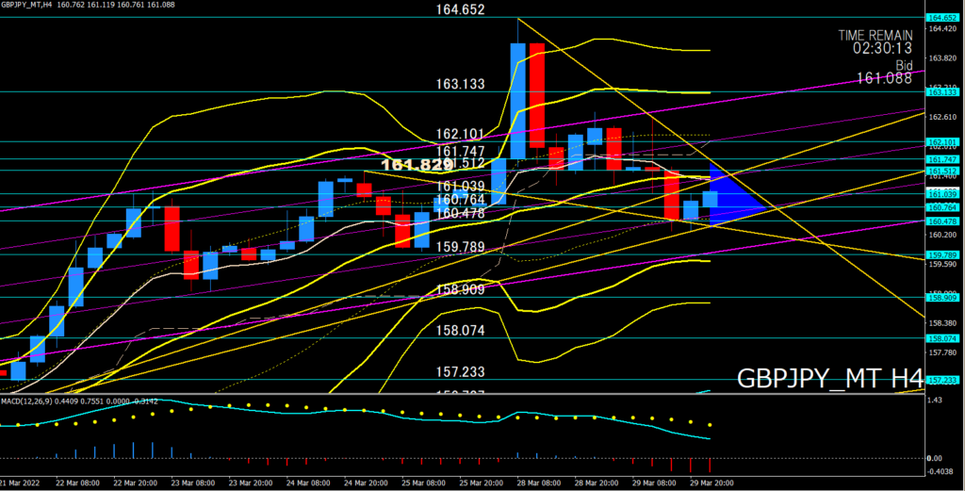Image resolution: width=965 pixels, height=491 pixels.
Task: Select the 161.088 bid price text
Action: point(884,78)
